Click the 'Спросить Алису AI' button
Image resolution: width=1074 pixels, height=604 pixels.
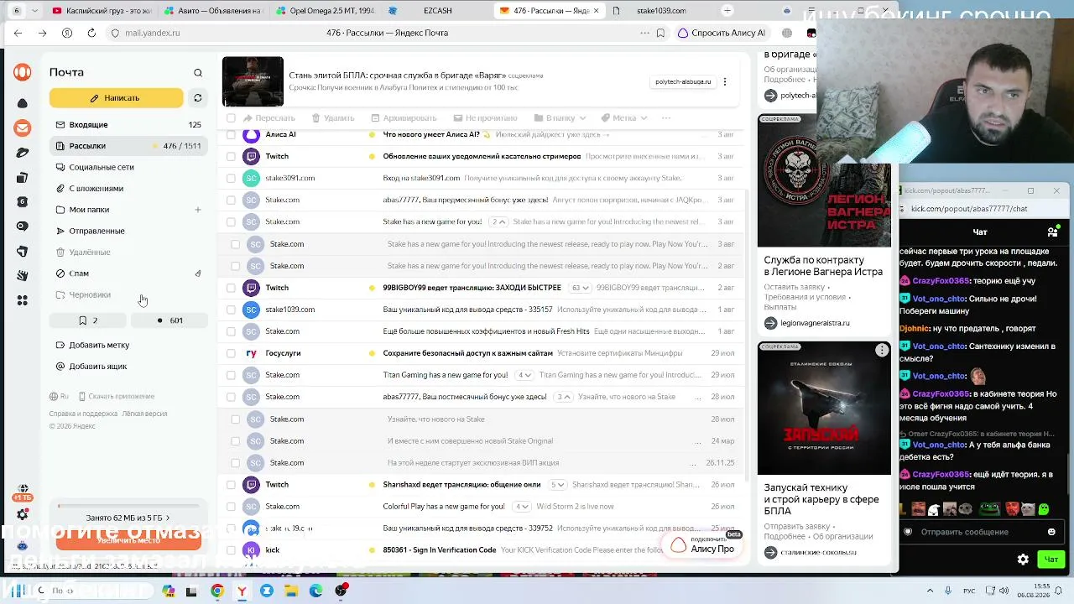click(722, 33)
